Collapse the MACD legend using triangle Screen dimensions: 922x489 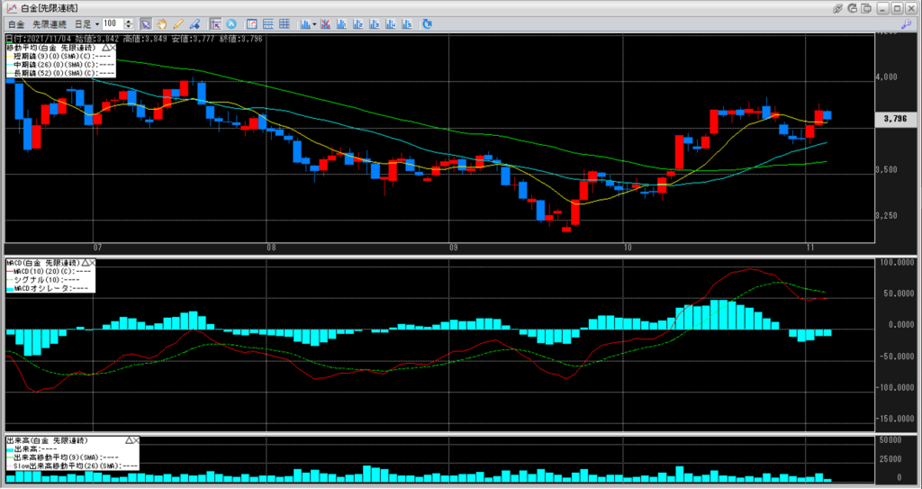coord(85,262)
